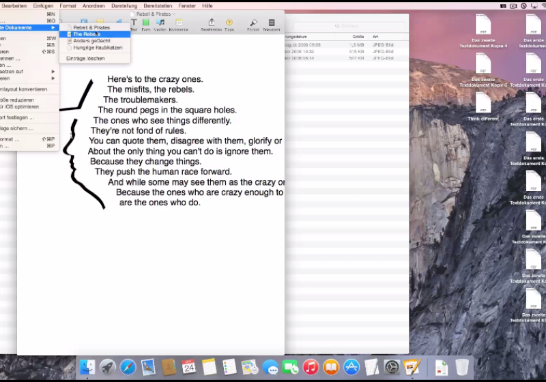
Task: Choose 'Anders geDacht' in the submenu
Action: [91, 41]
